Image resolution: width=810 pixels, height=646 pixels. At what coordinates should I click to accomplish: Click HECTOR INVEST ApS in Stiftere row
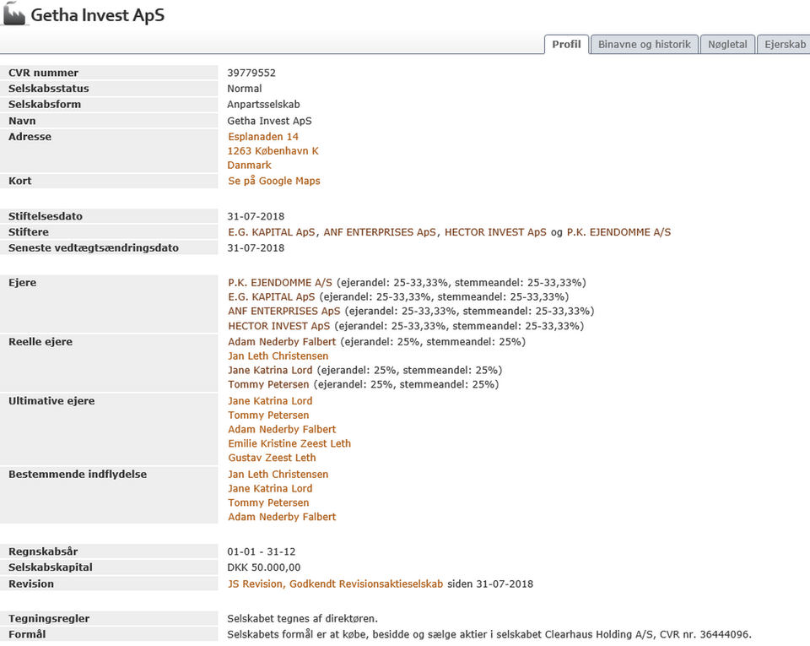click(x=495, y=232)
